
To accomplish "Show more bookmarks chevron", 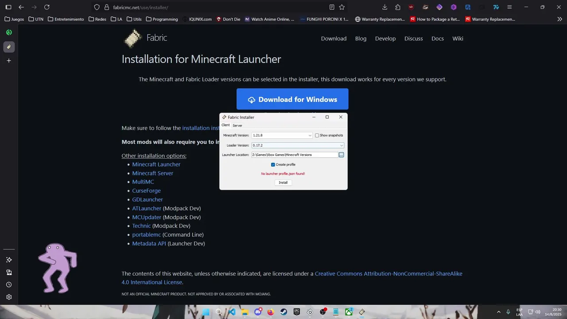I will (x=559, y=19).
